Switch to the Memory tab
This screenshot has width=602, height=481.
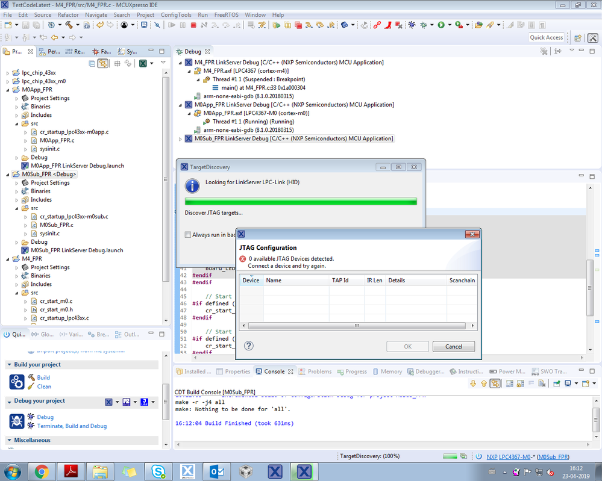click(x=387, y=371)
